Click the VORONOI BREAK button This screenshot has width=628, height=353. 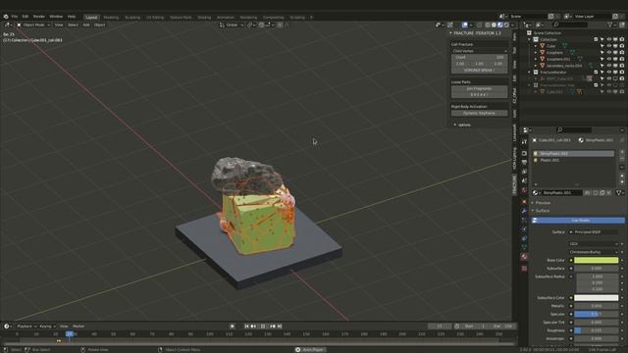(x=480, y=70)
